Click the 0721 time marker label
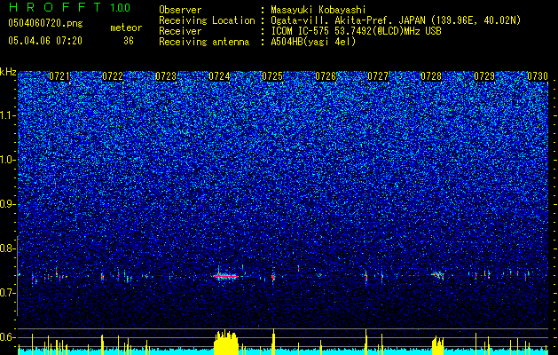The width and height of the screenshot is (558, 355). point(59,76)
